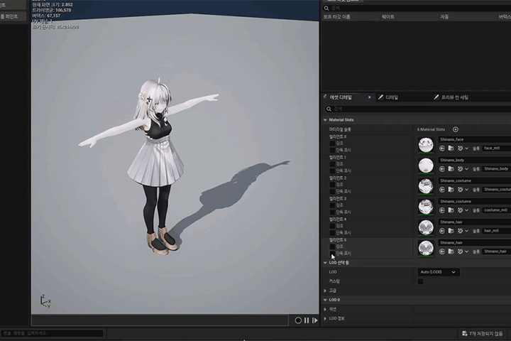The height and width of the screenshot is (341, 511).
Task: Click the console command input field
Action: (52, 333)
